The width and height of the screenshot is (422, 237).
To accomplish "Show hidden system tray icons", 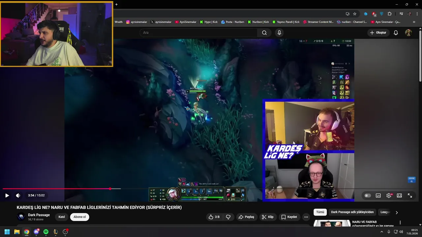I will 382,232.
